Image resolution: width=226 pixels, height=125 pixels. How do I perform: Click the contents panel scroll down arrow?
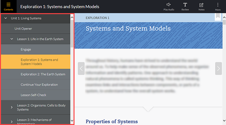72,121
